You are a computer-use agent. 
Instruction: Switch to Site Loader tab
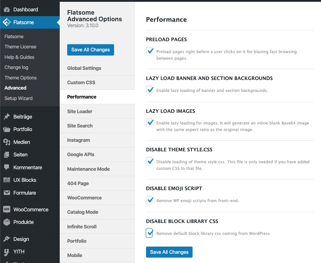pyautogui.click(x=97, y=111)
